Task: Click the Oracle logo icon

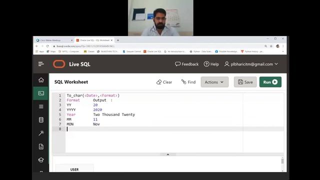Action: pyautogui.click(x=59, y=64)
